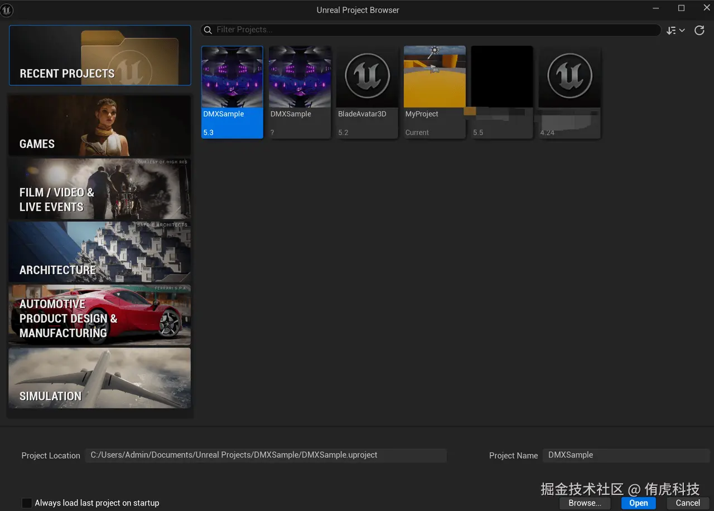
Task: Open the Simulation category
Action: 100,378
